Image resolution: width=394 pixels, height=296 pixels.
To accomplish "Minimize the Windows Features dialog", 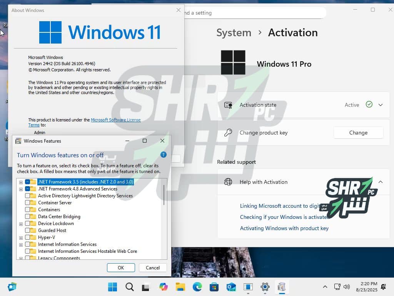I will (x=127, y=141).
